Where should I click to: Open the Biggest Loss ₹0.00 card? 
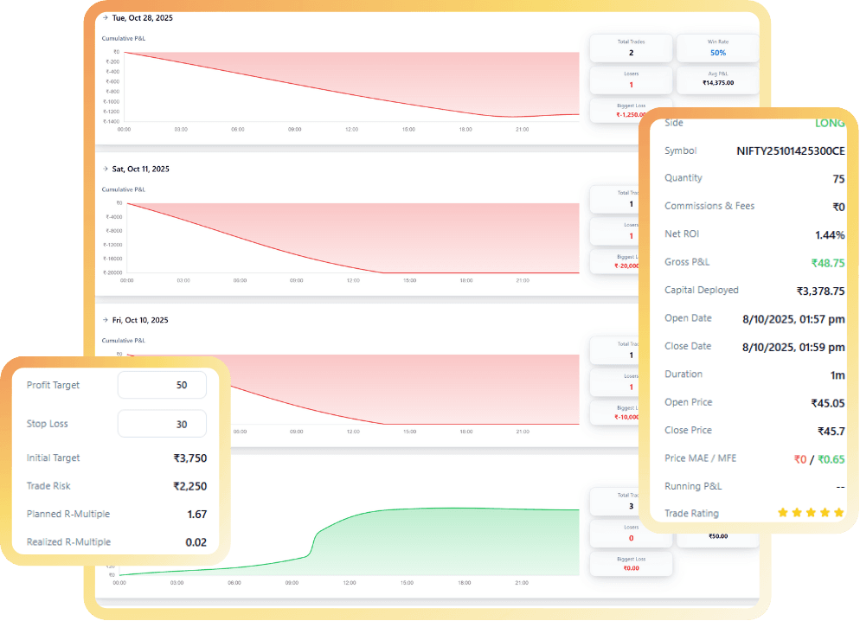pos(631,564)
